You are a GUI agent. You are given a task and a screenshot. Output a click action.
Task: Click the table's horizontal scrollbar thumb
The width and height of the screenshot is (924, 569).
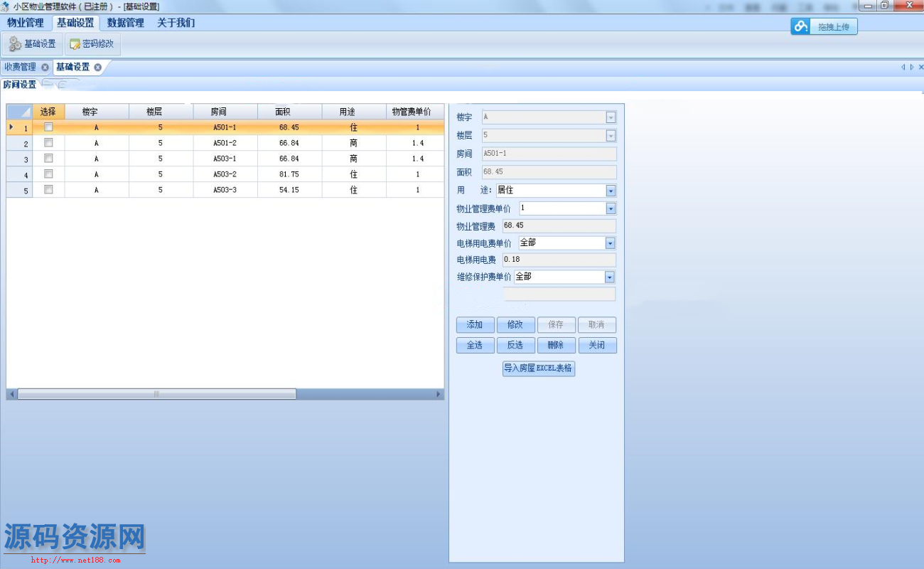156,394
